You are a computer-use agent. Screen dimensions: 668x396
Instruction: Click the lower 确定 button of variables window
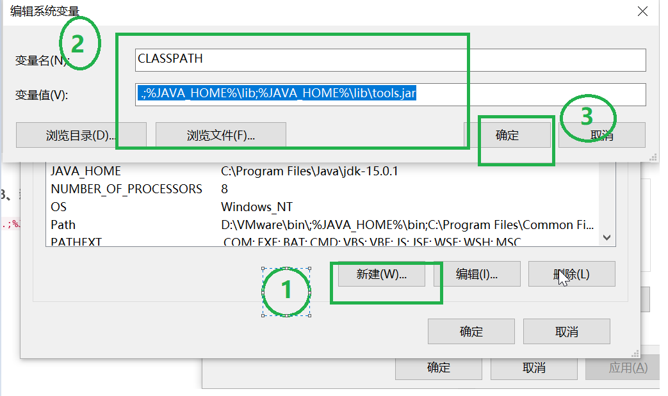pyautogui.click(x=471, y=331)
